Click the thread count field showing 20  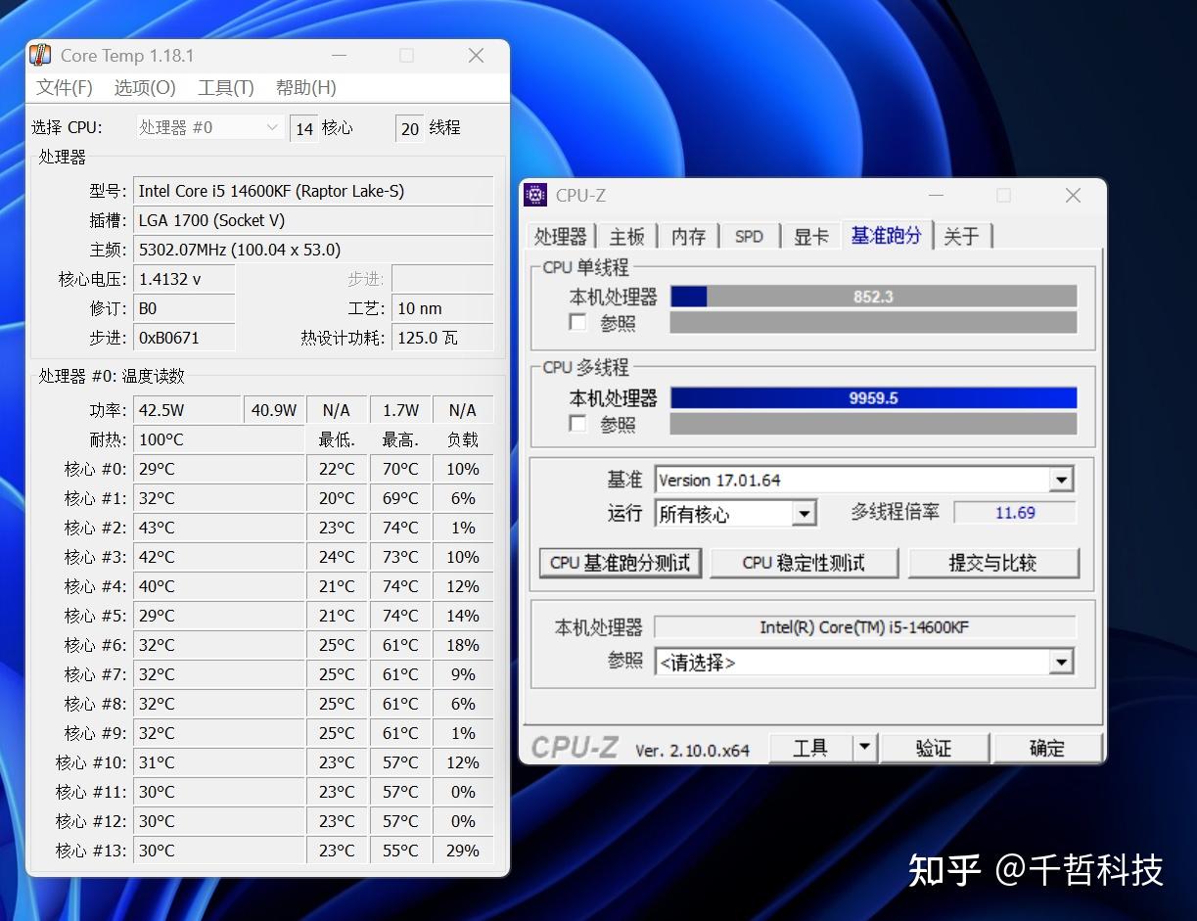click(410, 128)
